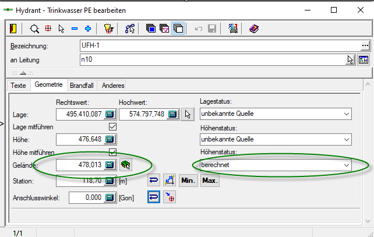This screenshot has width=374, height=237.
Task: Click the blue plus icon in toolbar
Action: click(88, 28)
